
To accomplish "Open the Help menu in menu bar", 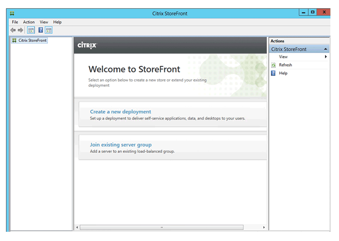I will pos(57,22).
